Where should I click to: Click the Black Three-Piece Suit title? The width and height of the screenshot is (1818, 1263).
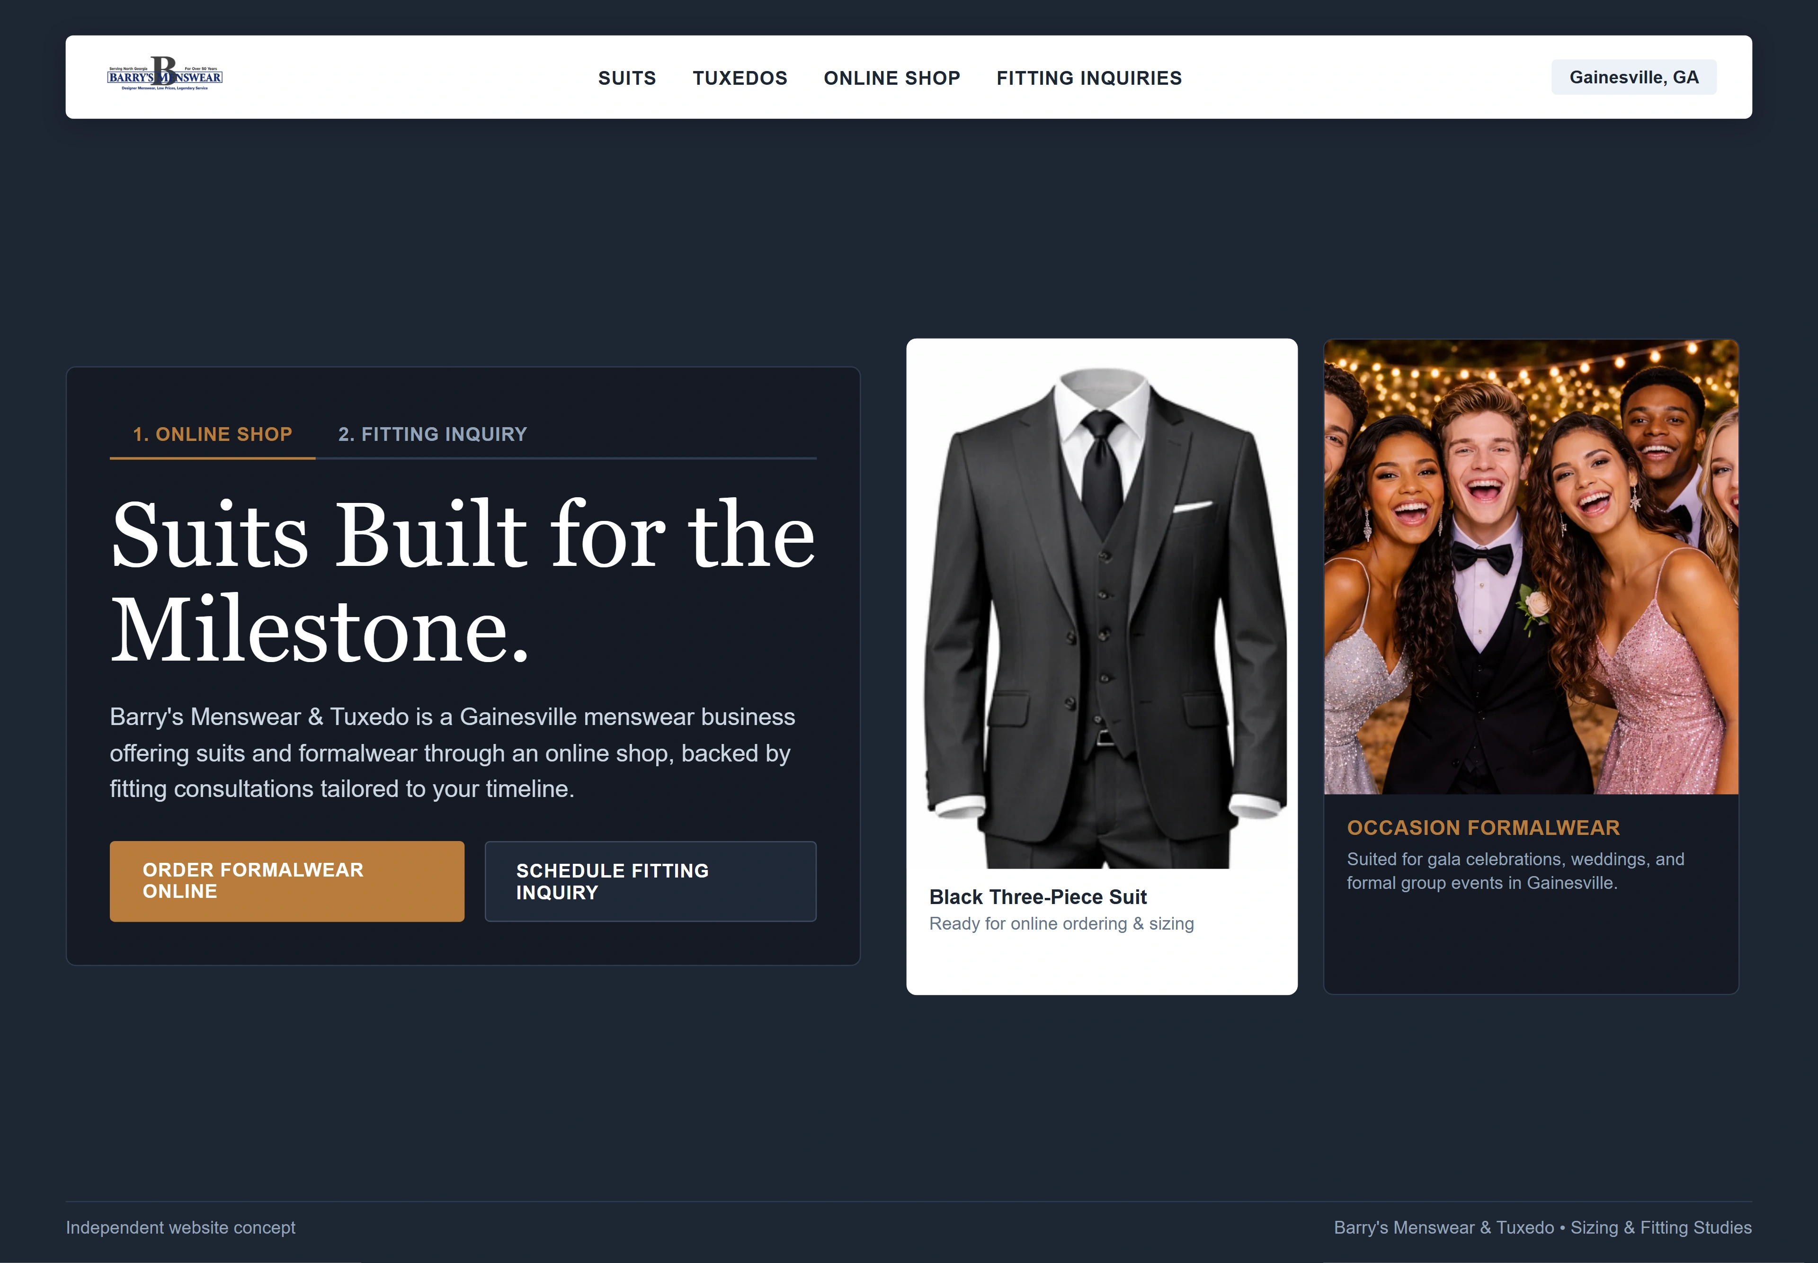click(1038, 896)
